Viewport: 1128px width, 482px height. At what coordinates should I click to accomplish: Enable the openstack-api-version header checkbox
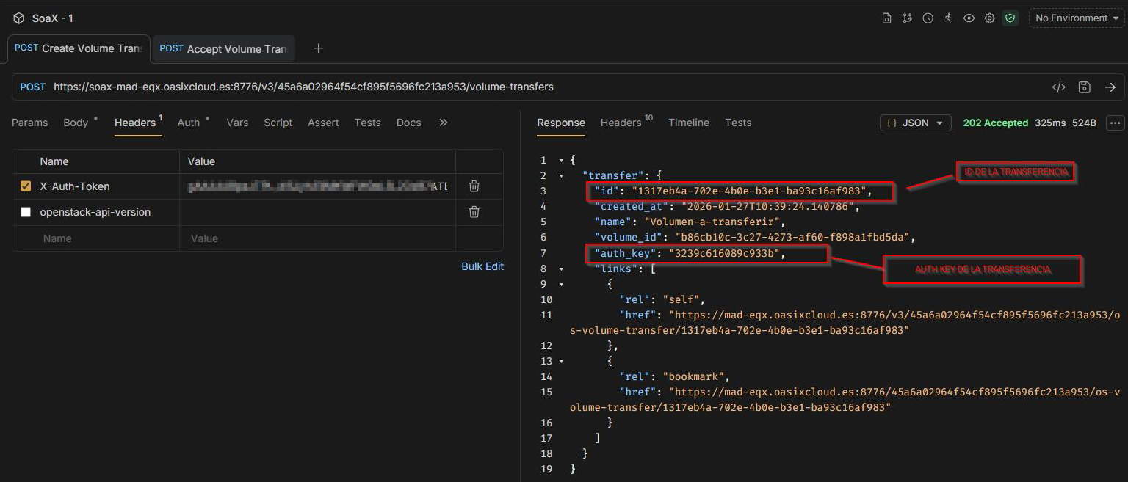(x=26, y=212)
